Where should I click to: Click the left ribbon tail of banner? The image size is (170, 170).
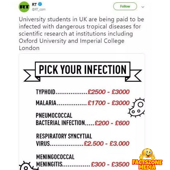(32, 75)
